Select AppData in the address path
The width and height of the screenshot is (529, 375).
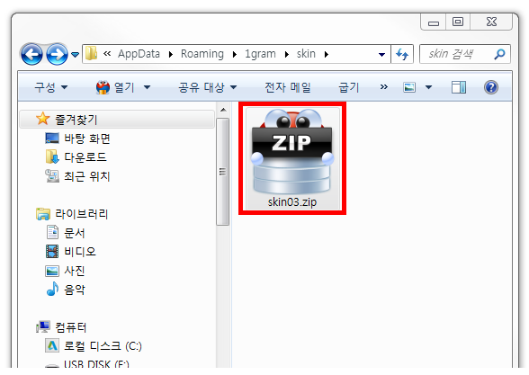[139, 54]
